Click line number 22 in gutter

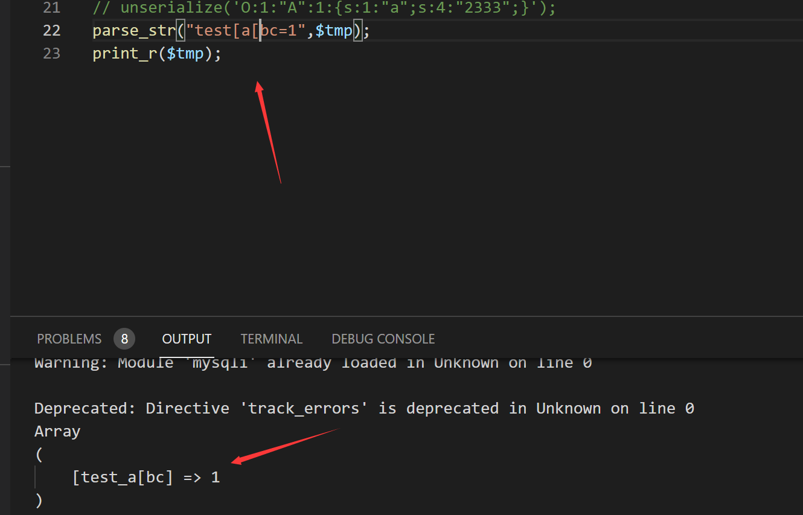pyautogui.click(x=52, y=30)
